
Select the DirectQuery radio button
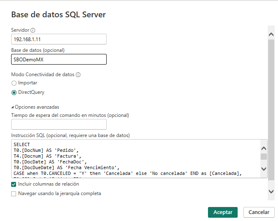(14, 93)
